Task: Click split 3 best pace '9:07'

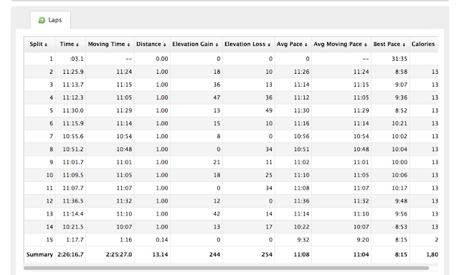Action: coord(401,85)
